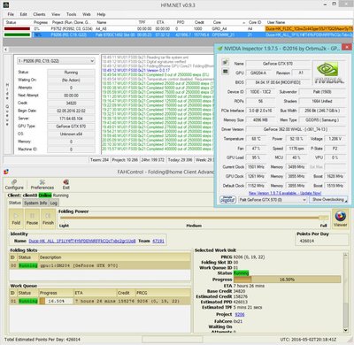Click the 16.50% progress bar in Selected Work Unit
354x345 pixels.
coord(287,280)
